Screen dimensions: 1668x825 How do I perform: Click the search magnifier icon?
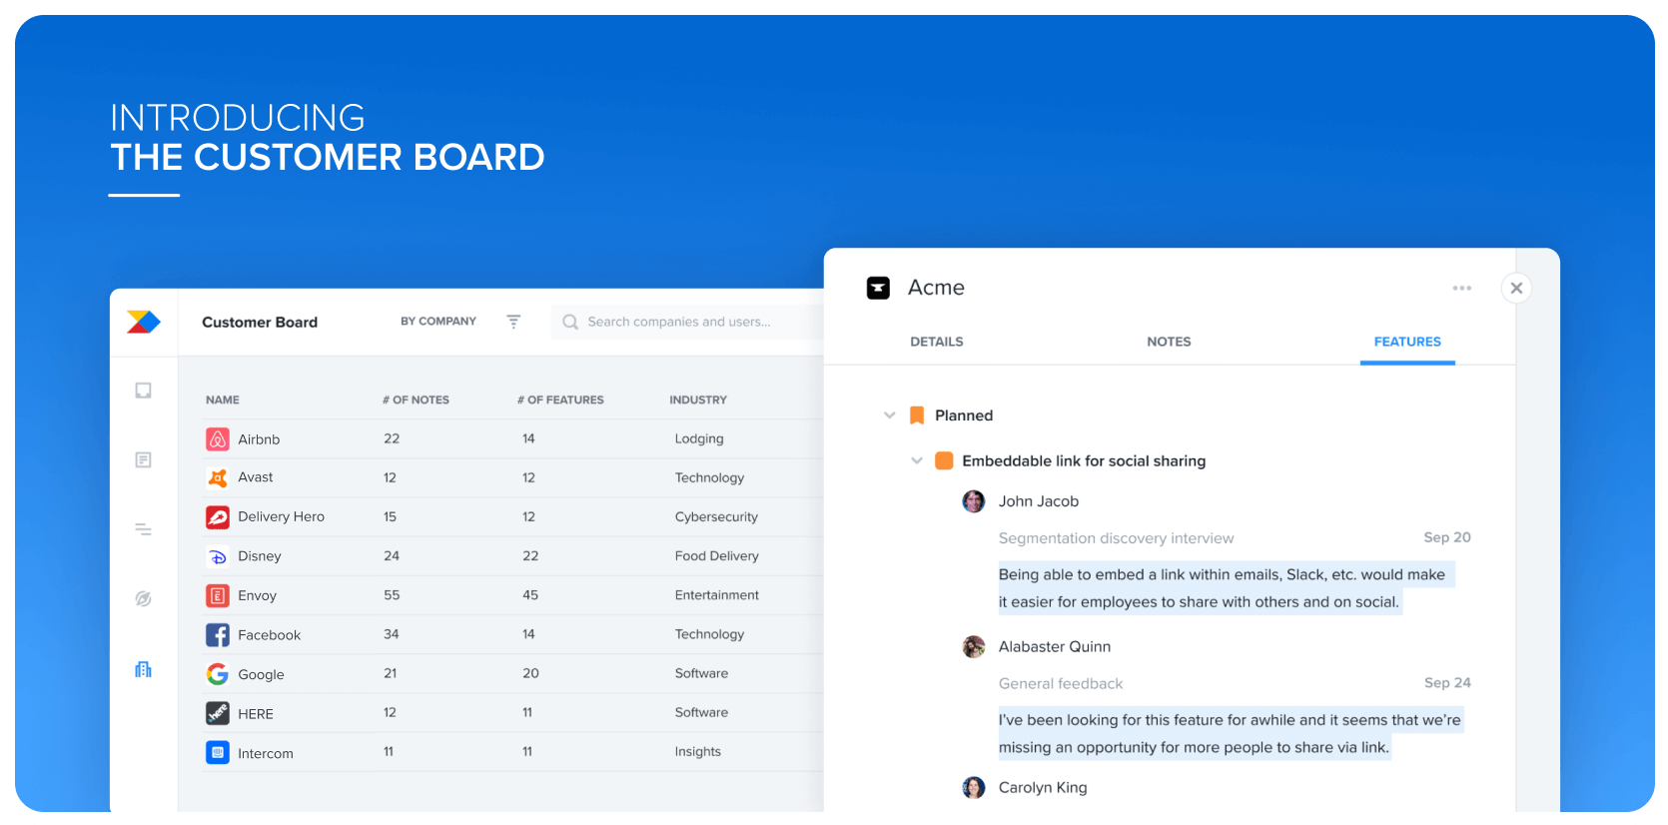(x=570, y=322)
